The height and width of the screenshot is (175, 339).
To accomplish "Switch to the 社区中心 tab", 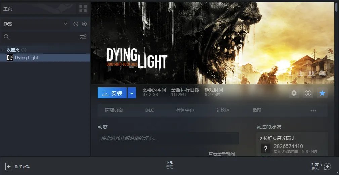I will tap(185, 110).
